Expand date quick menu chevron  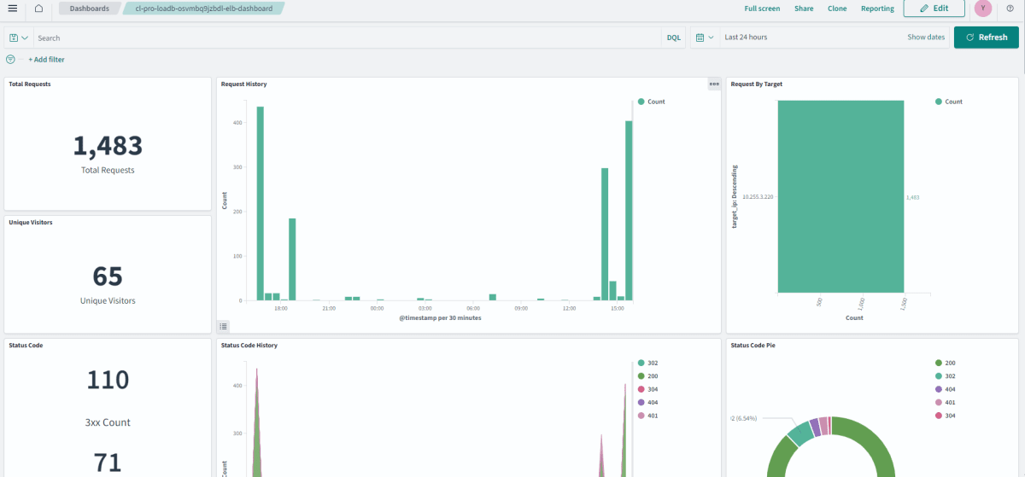712,38
